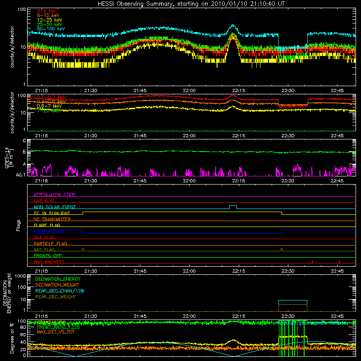Click the vertical Flags axis title
Image resolution: width=361 pixels, height=361 pixels.
pos(19,225)
